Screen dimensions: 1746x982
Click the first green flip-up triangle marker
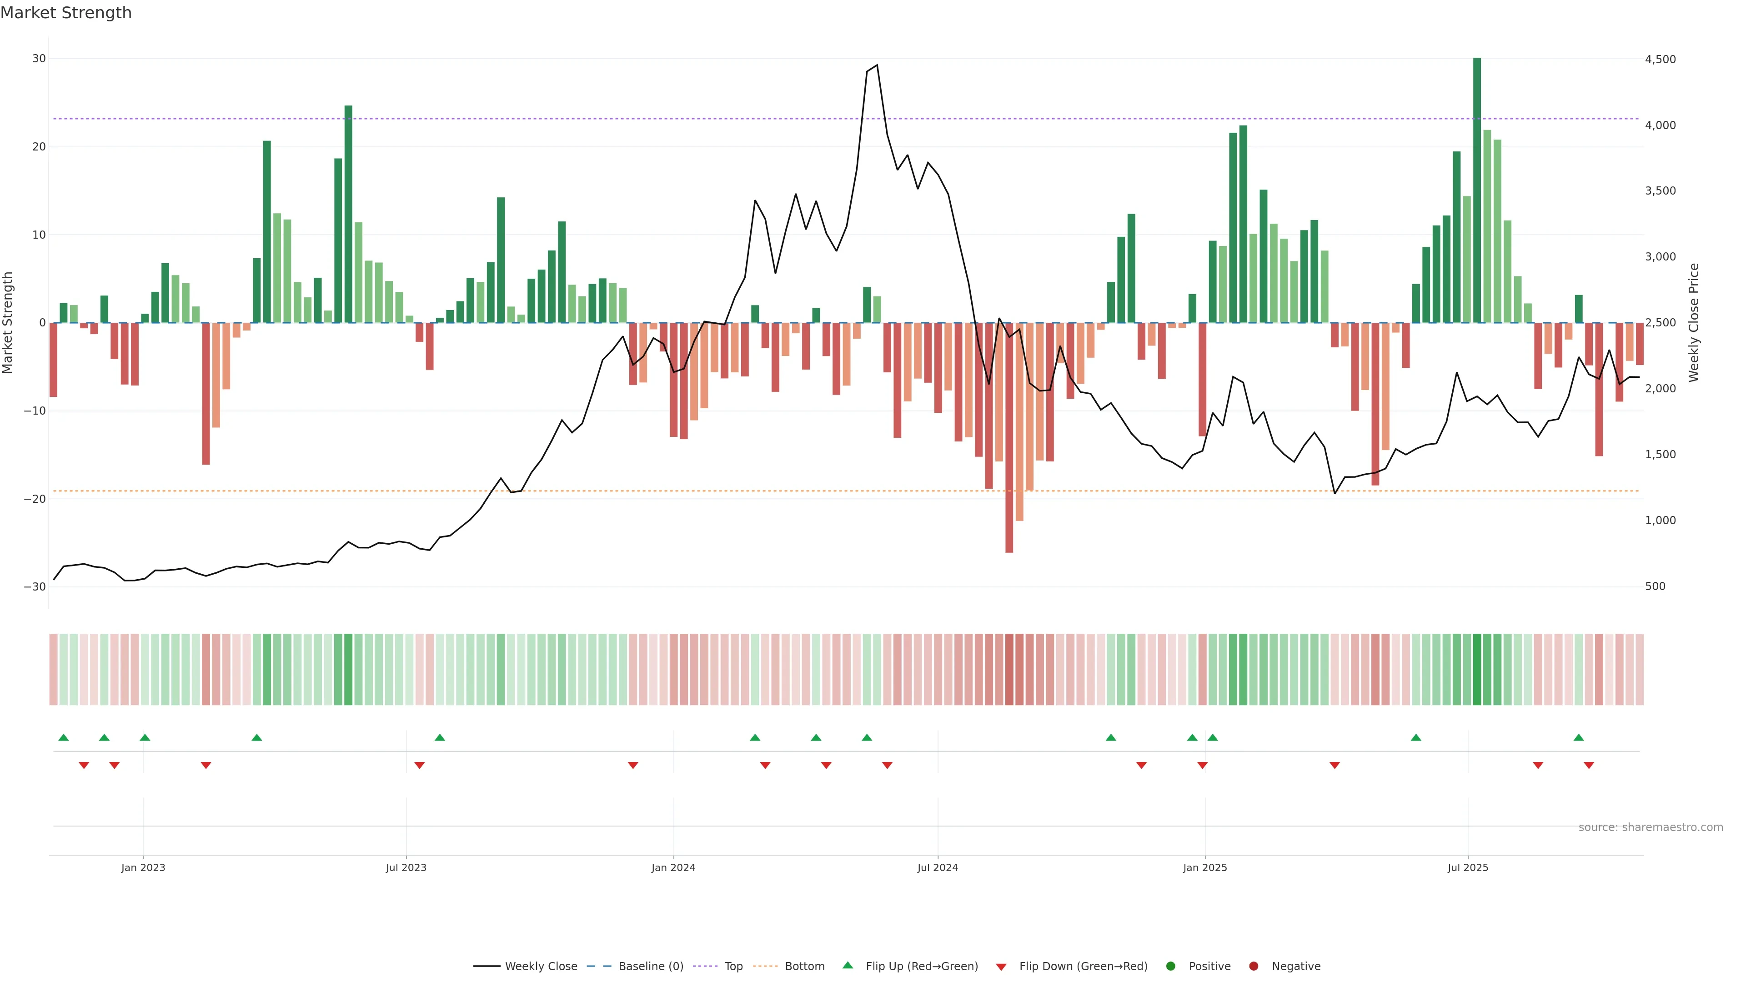coord(64,737)
